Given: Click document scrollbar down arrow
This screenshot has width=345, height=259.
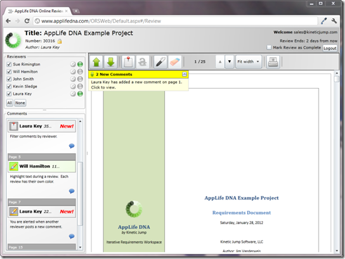Looking at the screenshot, I should pos(337,250).
